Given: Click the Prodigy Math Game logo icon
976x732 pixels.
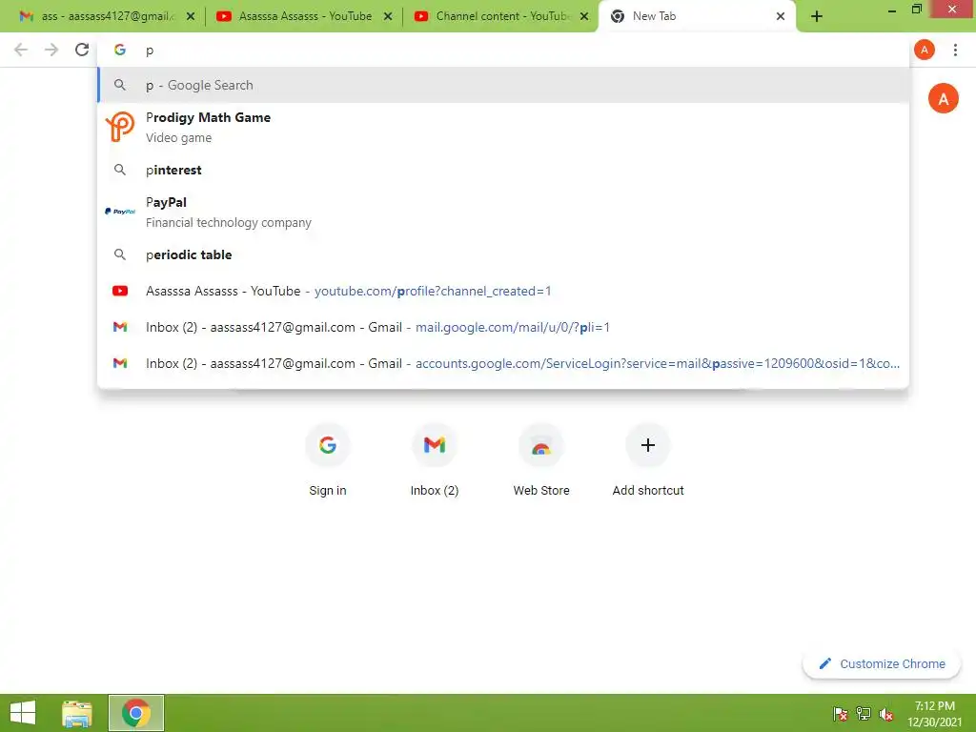Looking at the screenshot, I should pyautogui.click(x=120, y=127).
